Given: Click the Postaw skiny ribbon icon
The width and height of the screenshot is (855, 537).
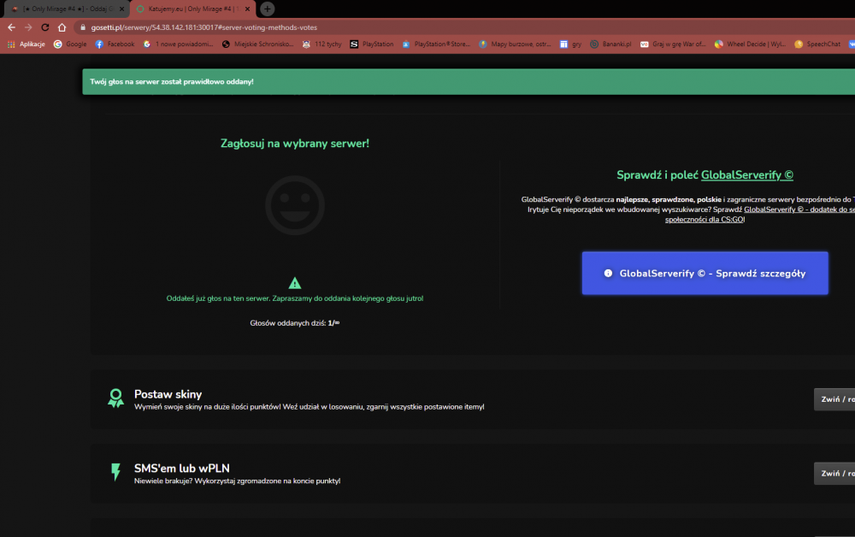Looking at the screenshot, I should click(x=115, y=398).
